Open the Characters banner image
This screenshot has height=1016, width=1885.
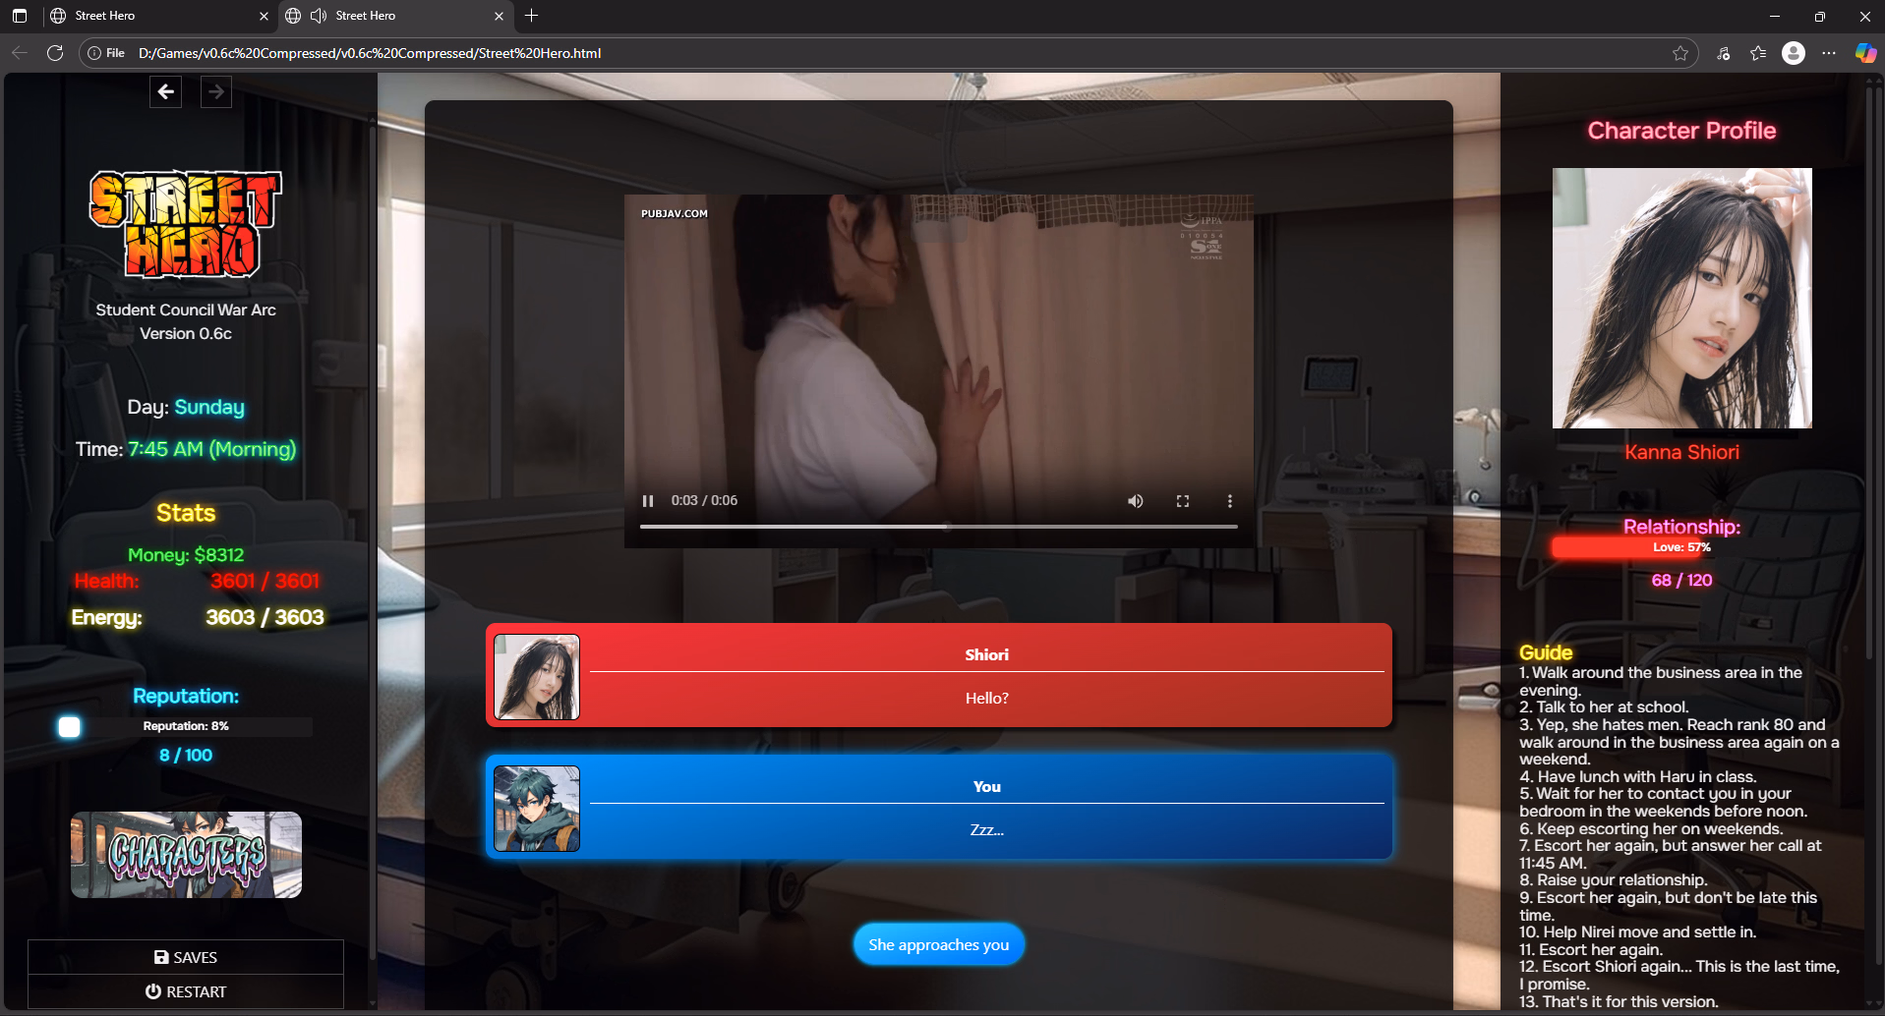(x=186, y=854)
